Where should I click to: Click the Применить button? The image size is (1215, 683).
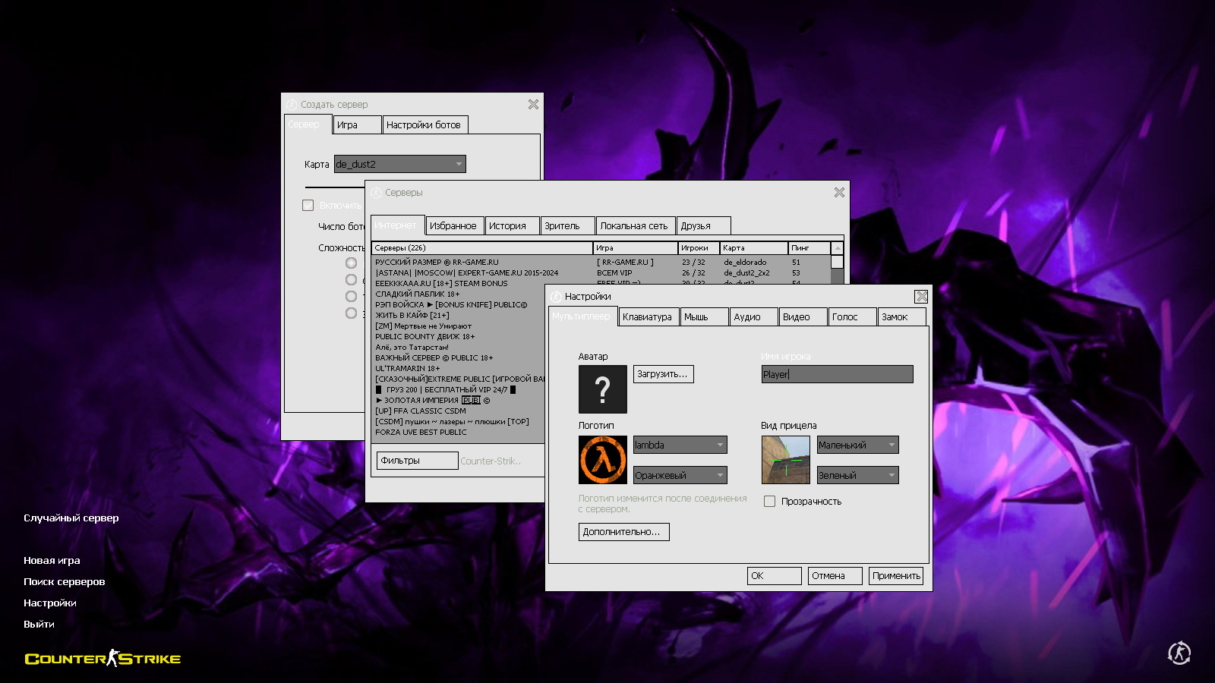pos(896,576)
